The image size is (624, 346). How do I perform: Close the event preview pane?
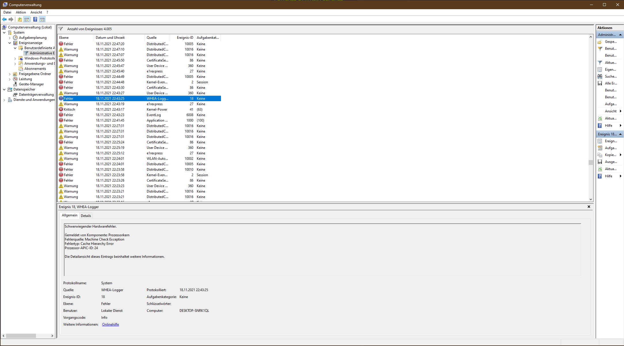point(589,207)
